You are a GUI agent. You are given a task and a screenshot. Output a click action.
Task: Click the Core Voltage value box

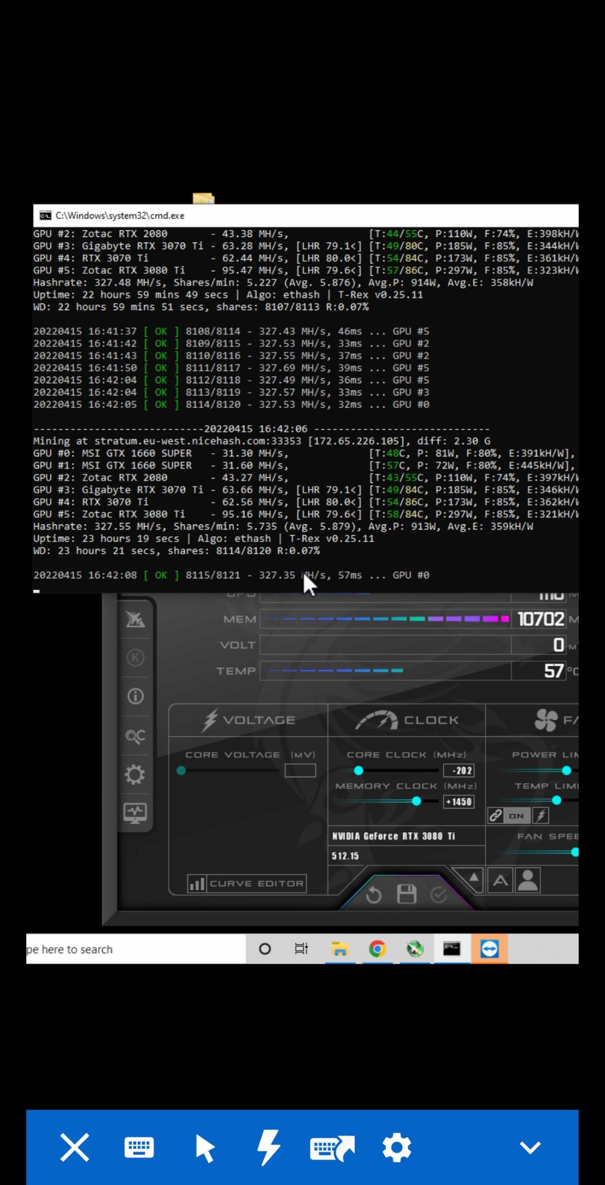tap(300, 770)
